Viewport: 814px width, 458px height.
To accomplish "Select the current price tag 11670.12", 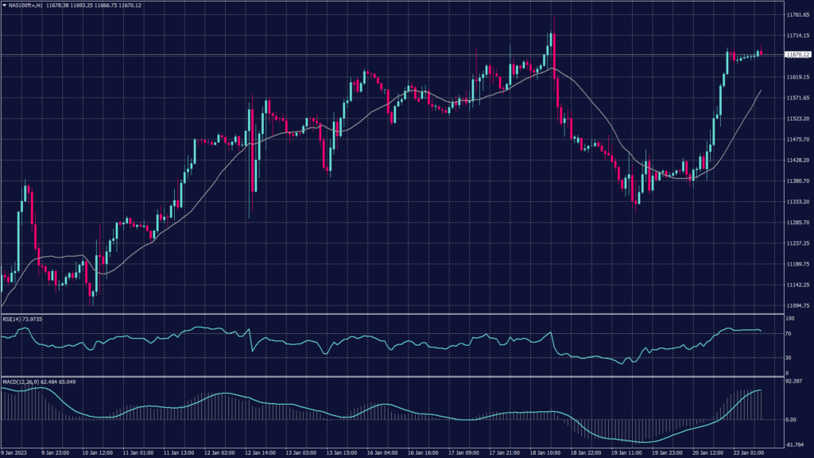I will (797, 54).
